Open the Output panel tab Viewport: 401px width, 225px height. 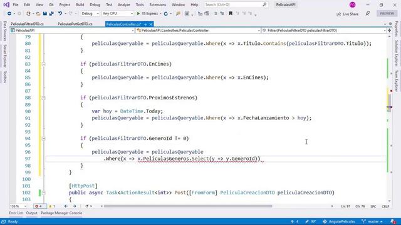click(32, 213)
